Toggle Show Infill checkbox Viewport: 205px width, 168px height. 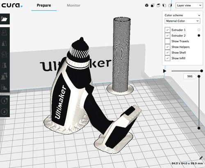[x=167, y=58]
